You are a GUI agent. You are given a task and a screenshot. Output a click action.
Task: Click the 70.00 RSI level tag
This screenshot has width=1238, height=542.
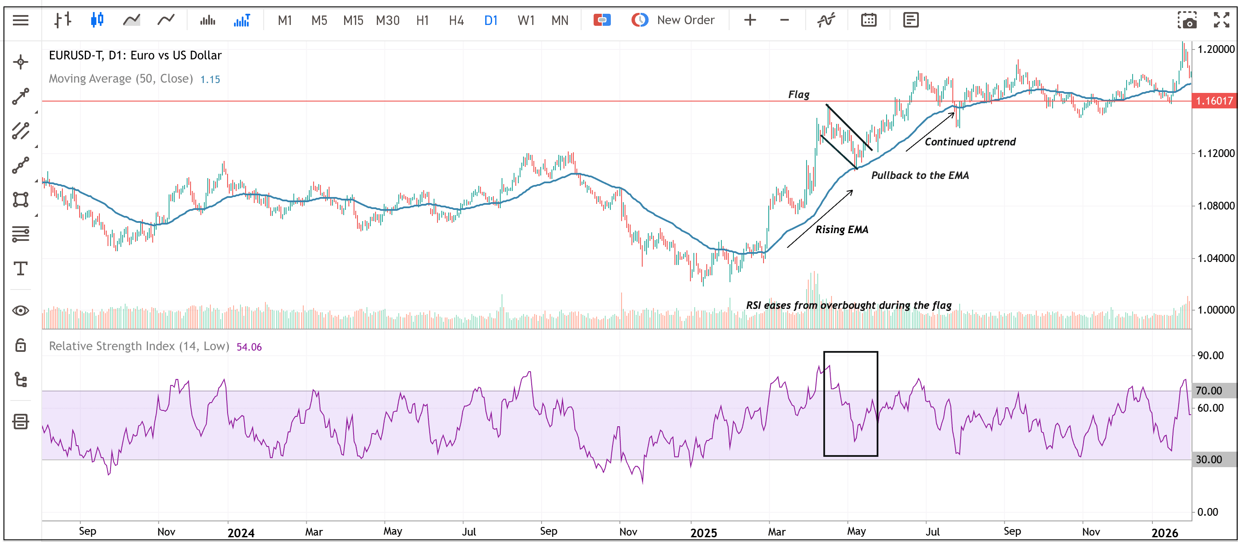pyautogui.click(x=1214, y=391)
